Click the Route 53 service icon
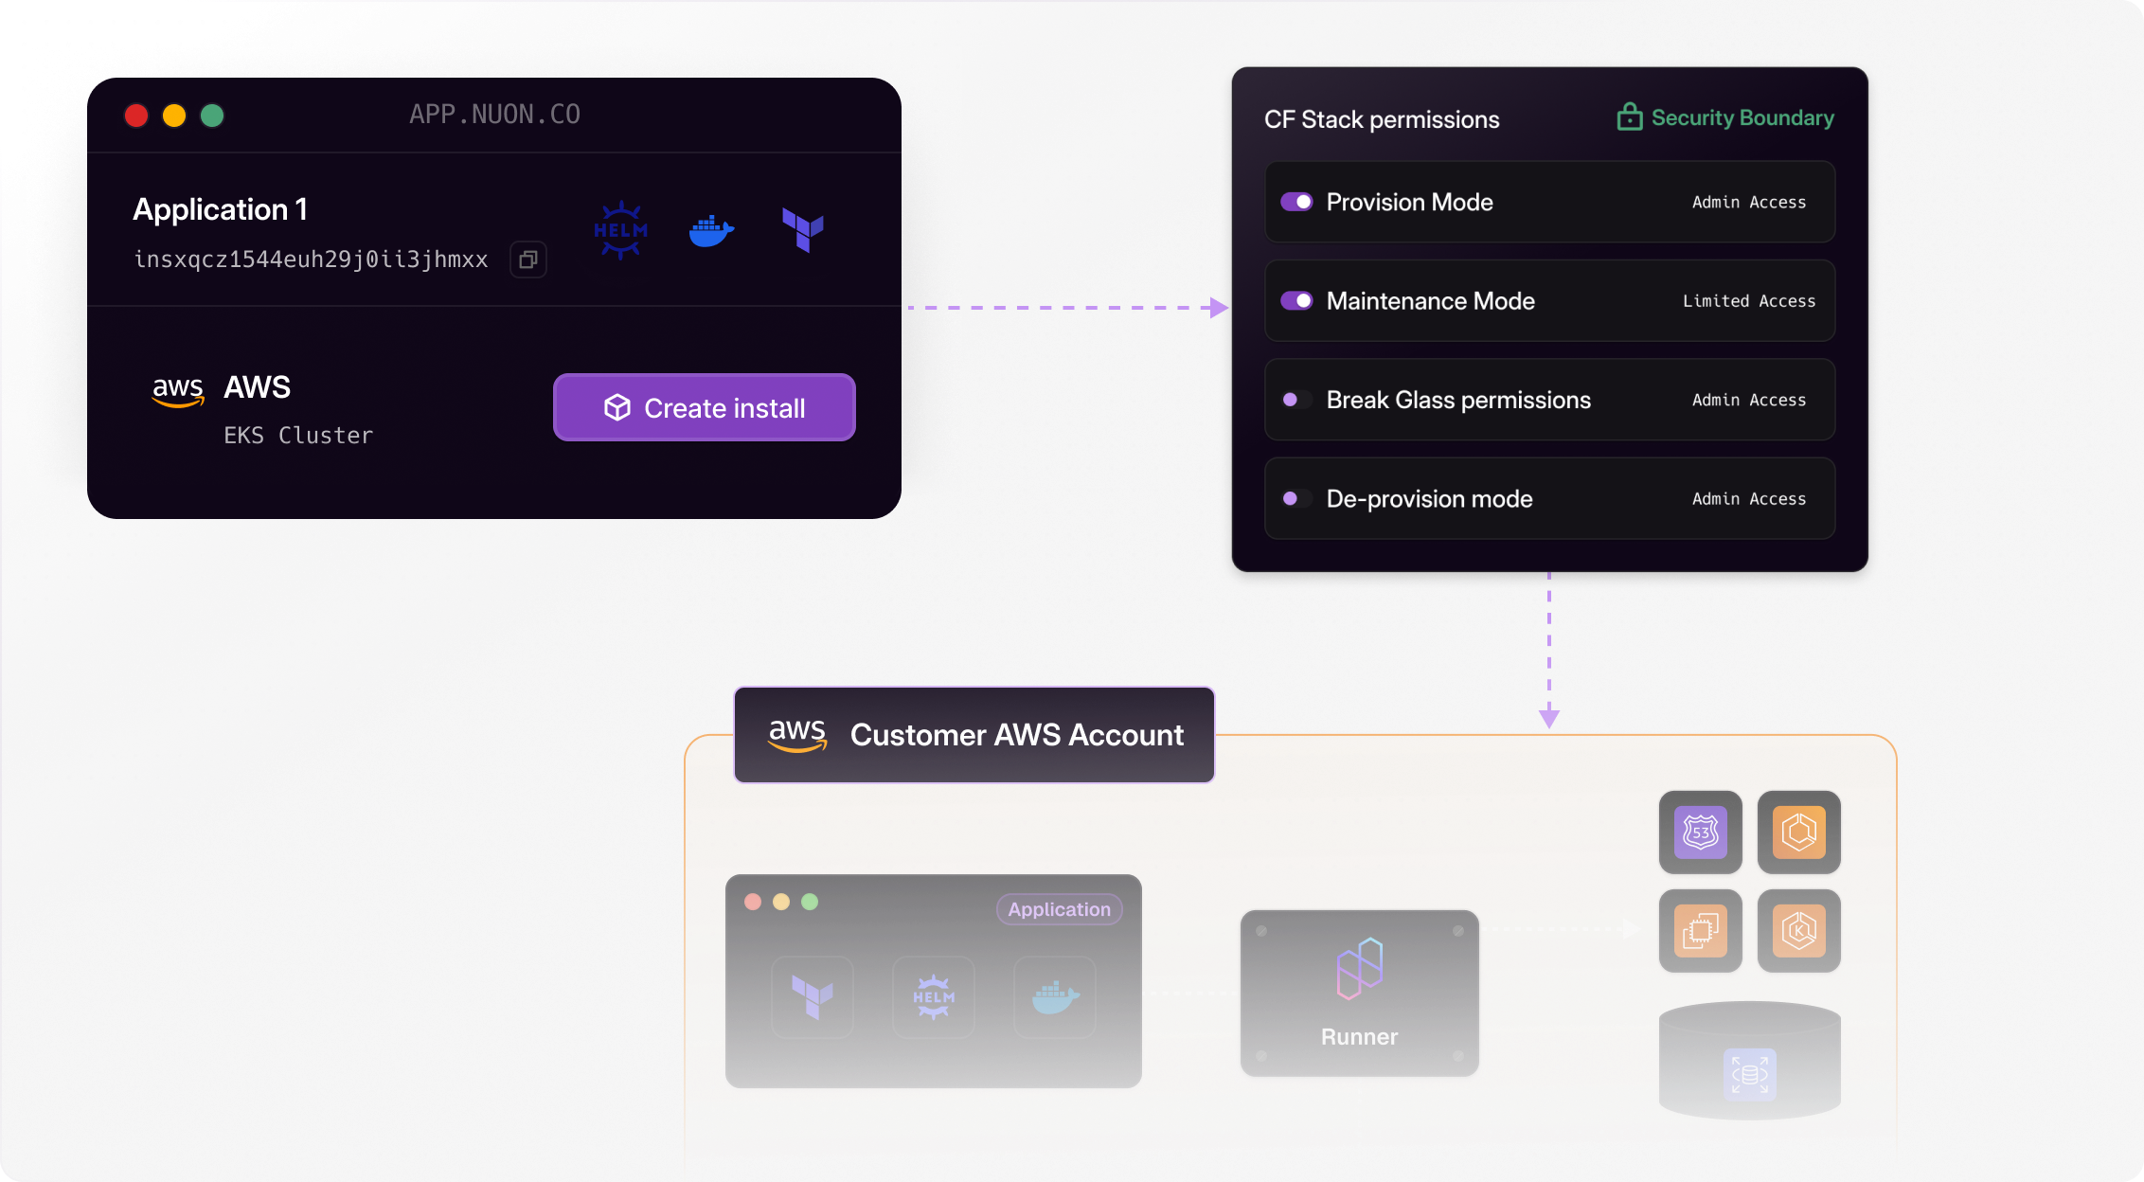Screen dimensions: 2144x1182 click(x=1700, y=833)
